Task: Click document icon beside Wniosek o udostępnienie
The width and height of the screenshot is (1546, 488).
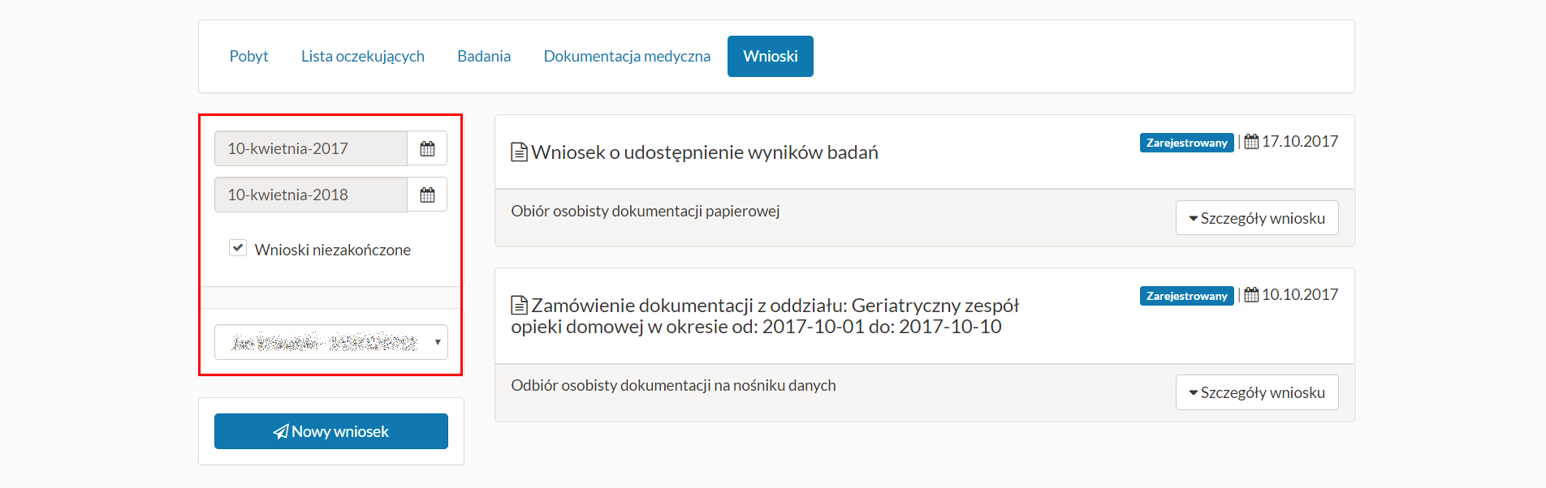Action: (519, 152)
